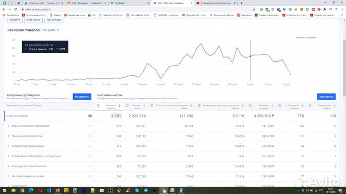Expand the Компактная фотокамера category

point(8,146)
